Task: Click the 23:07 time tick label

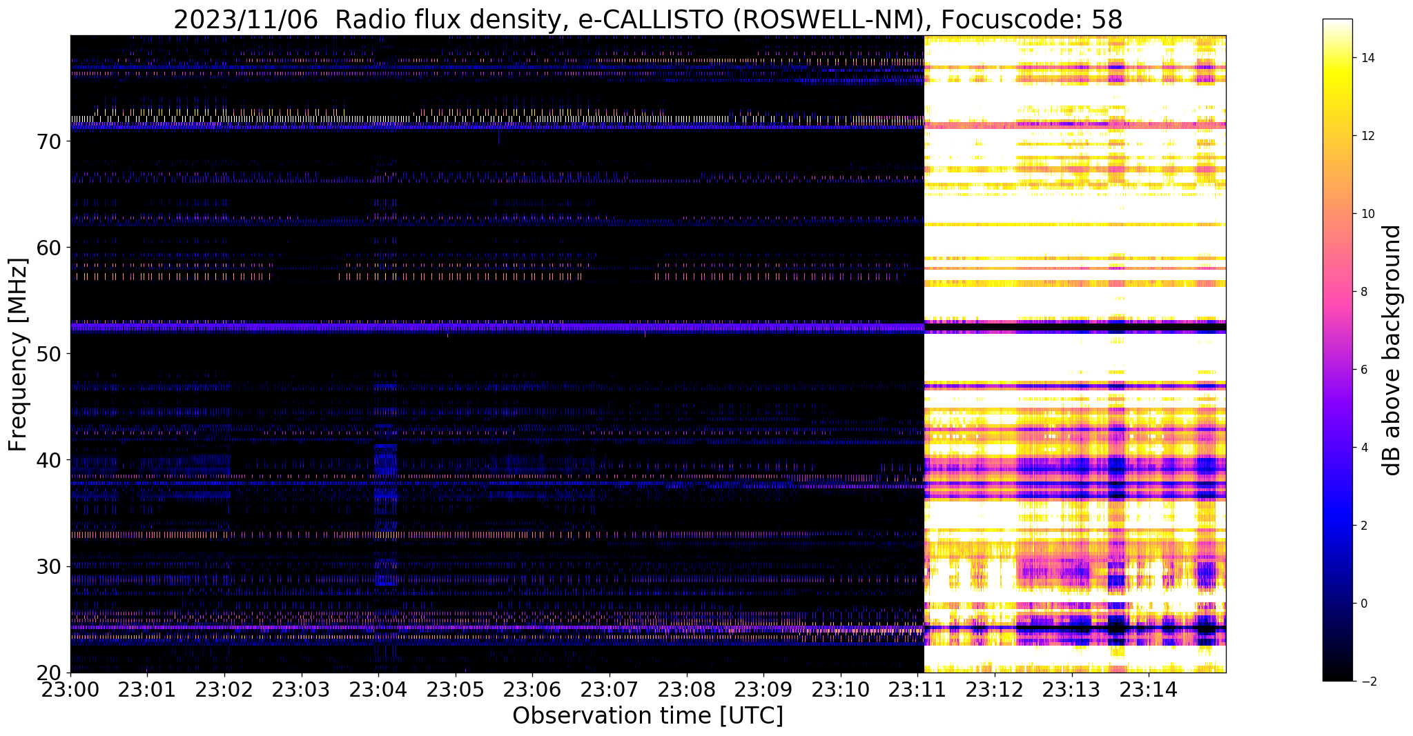Action: click(610, 690)
